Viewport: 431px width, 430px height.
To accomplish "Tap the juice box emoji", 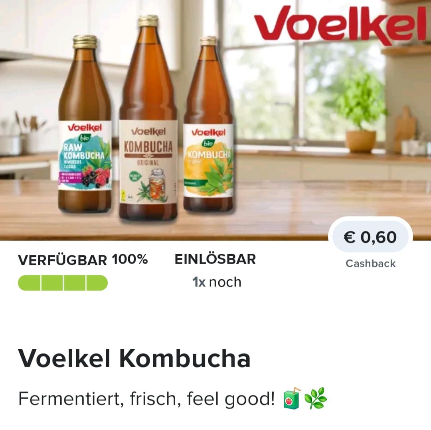I will [x=292, y=398].
